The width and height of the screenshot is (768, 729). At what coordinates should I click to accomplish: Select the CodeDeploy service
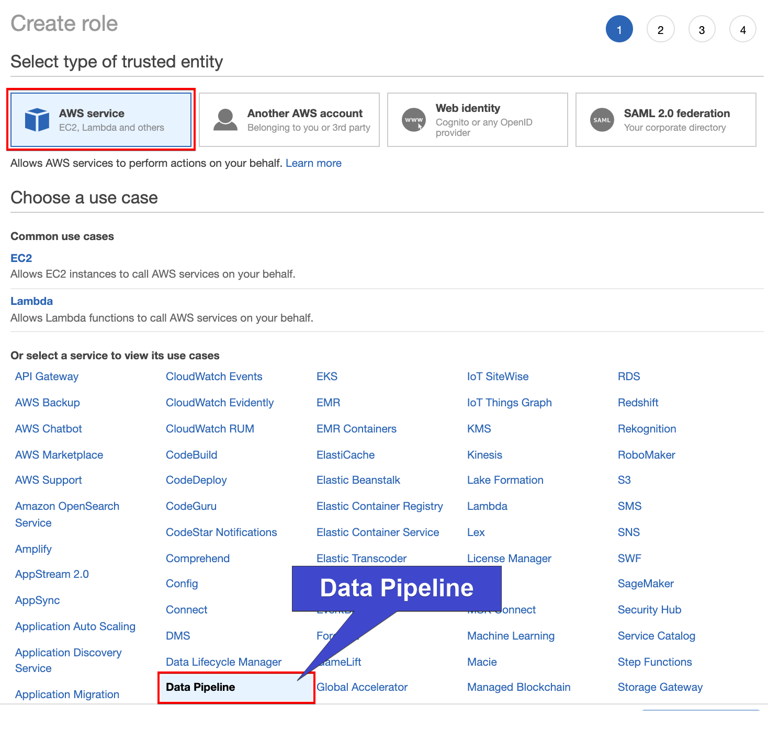coord(196,480)
